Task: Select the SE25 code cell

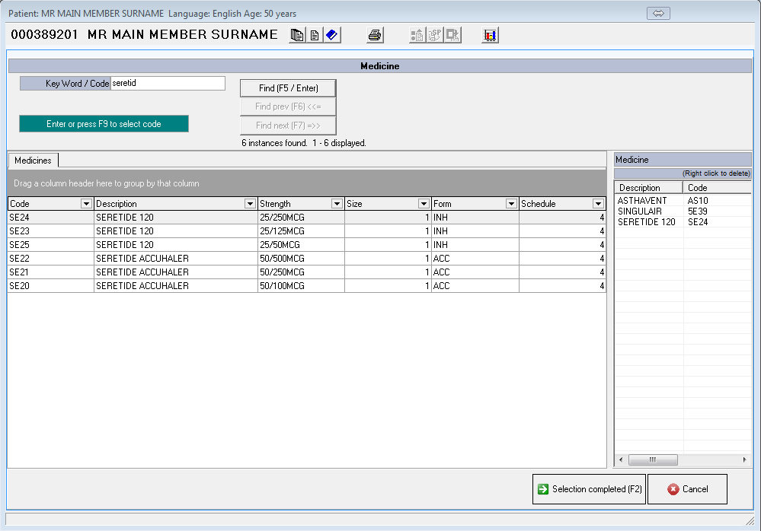Action: click(x=50, y=245)
